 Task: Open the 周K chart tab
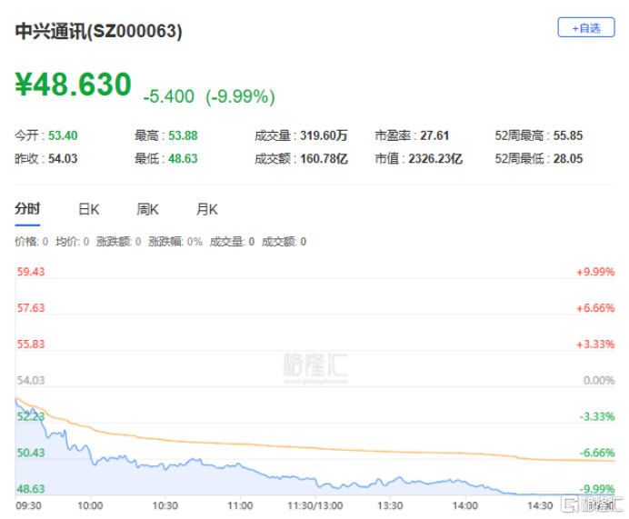pyautogui.click(x=147, y=209)
